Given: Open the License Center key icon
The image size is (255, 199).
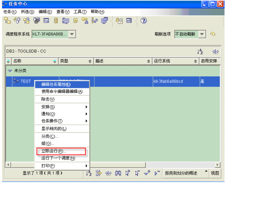Looking at the screenshot, I should (85, 21).
